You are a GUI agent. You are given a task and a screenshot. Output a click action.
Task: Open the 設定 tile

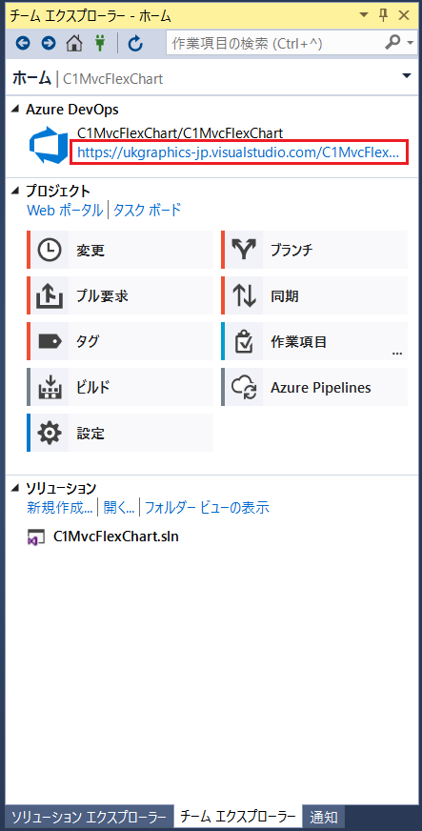[x=120, y=433]
